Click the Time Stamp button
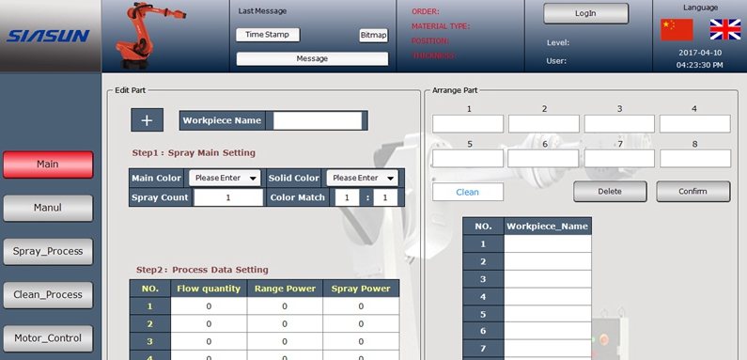Image resolution: width=747 pixels, height=360 pixels. 267,35
